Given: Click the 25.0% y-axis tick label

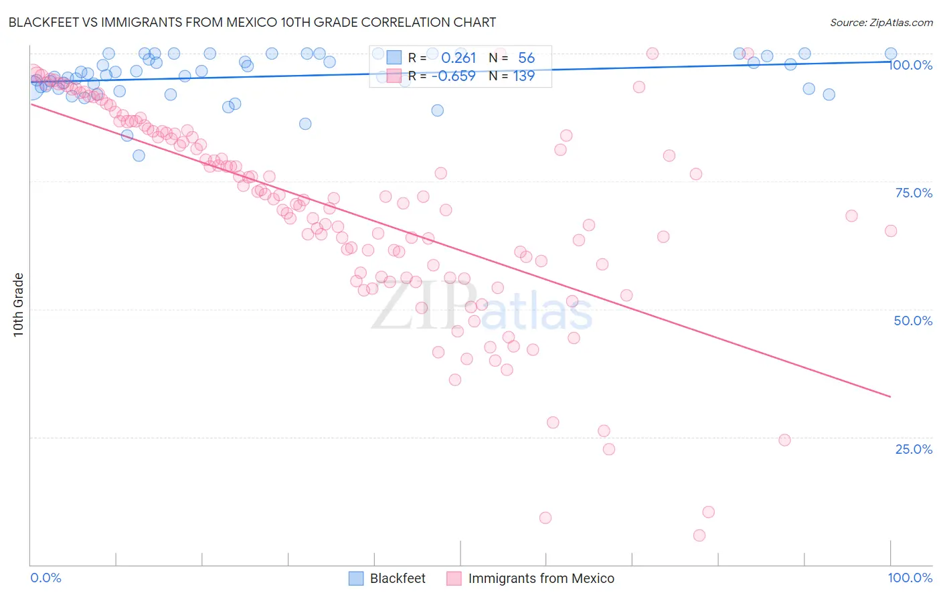Looking at the screenshot, I should 914,449.
